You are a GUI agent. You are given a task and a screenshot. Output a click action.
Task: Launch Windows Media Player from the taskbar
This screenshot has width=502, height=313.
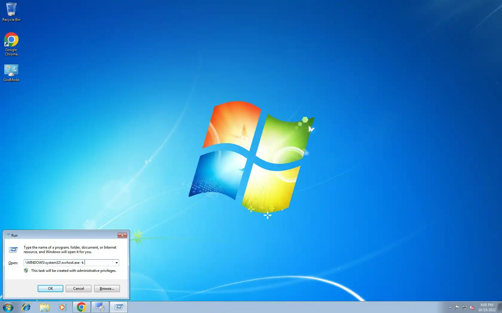coord(62,307)
